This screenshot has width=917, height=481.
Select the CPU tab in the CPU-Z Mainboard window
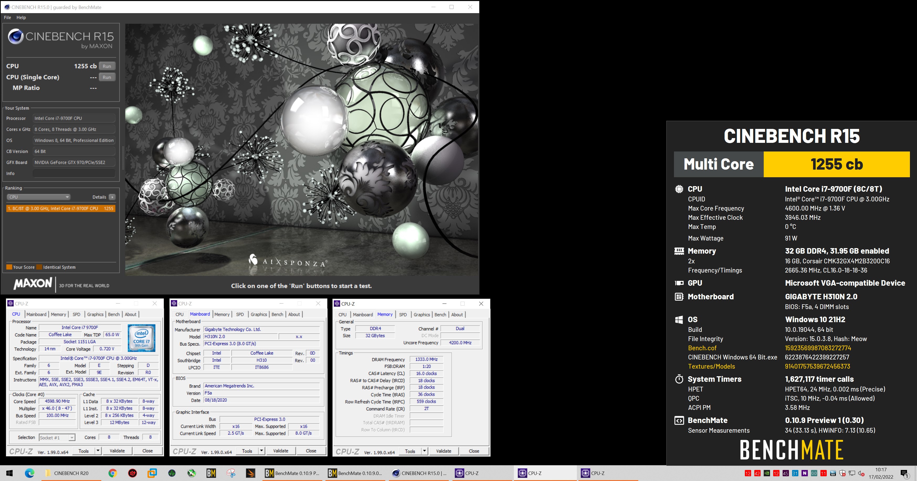point(180,314)
